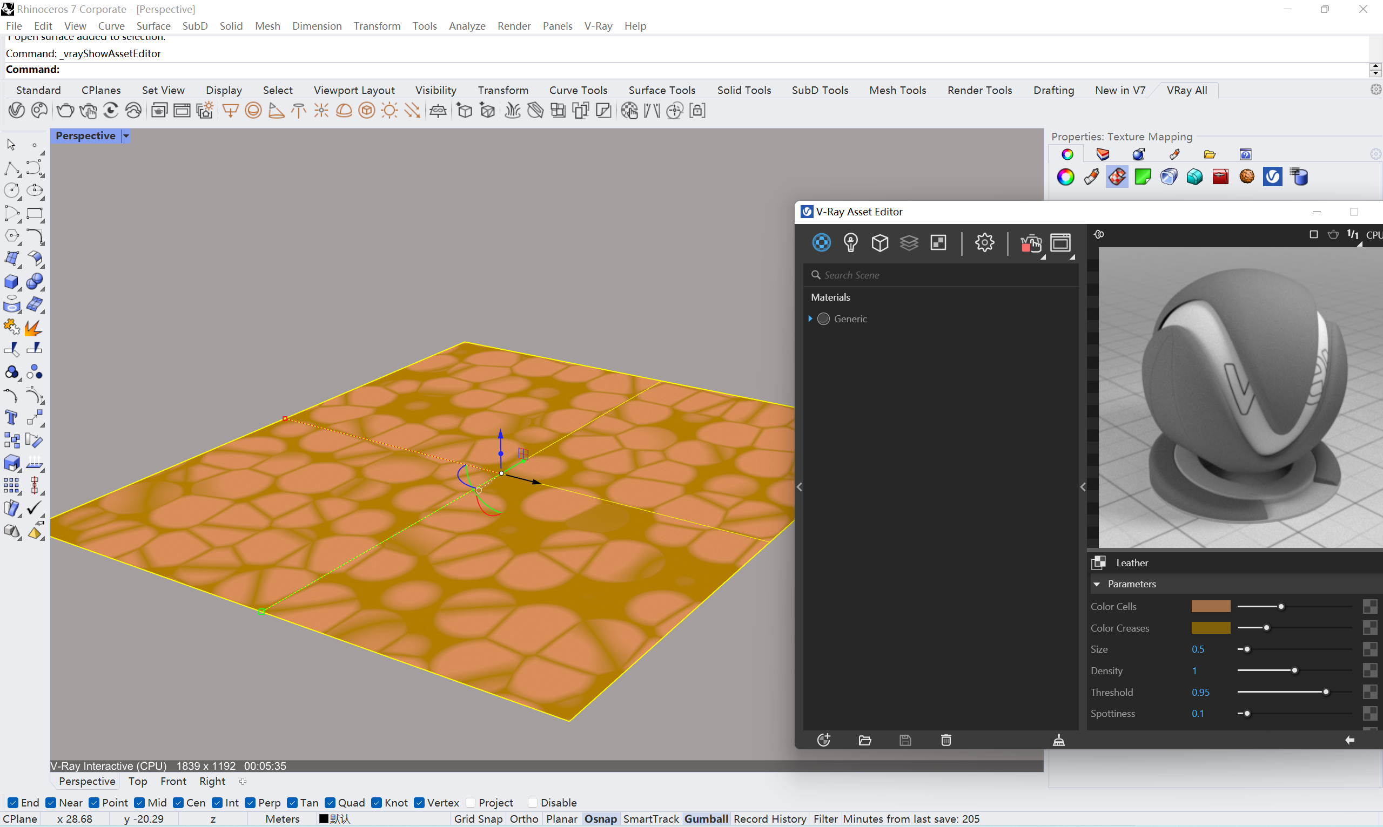Viewport: 1383px width, 827px height.
Task: Start interactive render teapot icon in Asset Editor
Action: tap(1031, 243)
